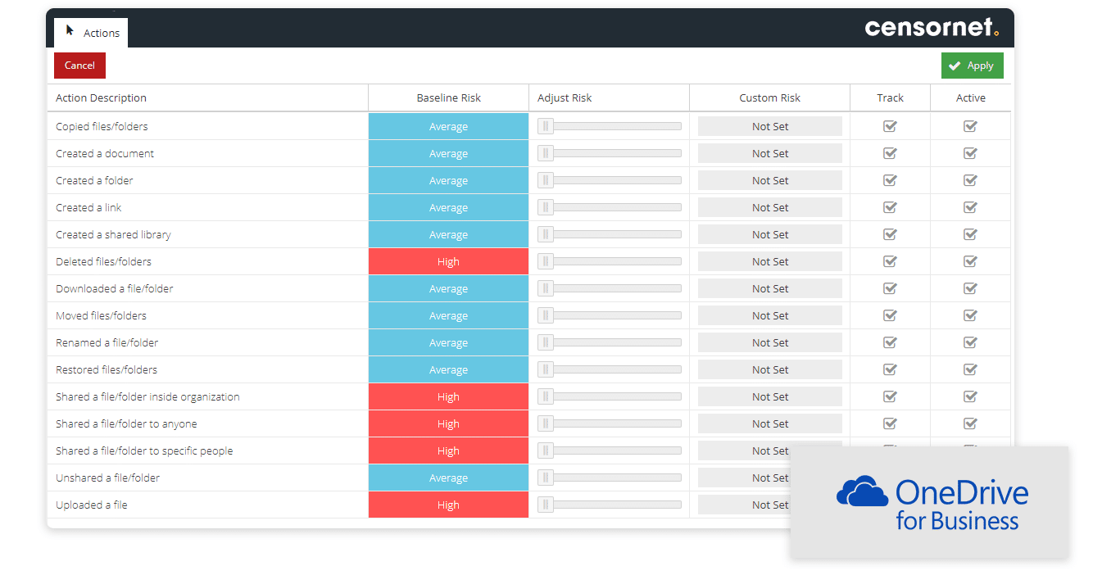1093x584 pixels.
Task: Apply the risk settings
Action: click(973, 66)
